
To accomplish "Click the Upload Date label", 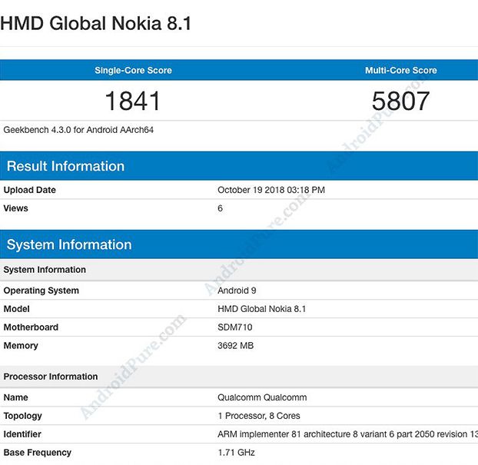I will tap(29, 190).
